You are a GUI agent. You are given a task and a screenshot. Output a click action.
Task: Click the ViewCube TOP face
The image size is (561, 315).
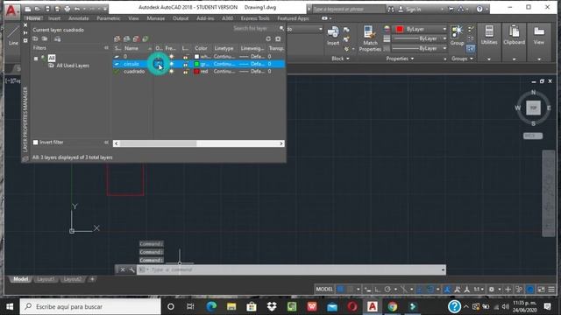533,108
